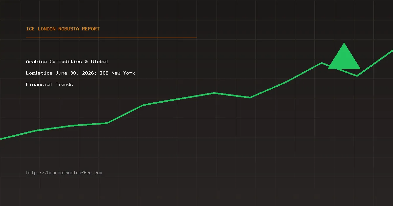Click the word 'ROBUSTA' in the header
This screenshot has height=206, width=393.
(69, 29)
